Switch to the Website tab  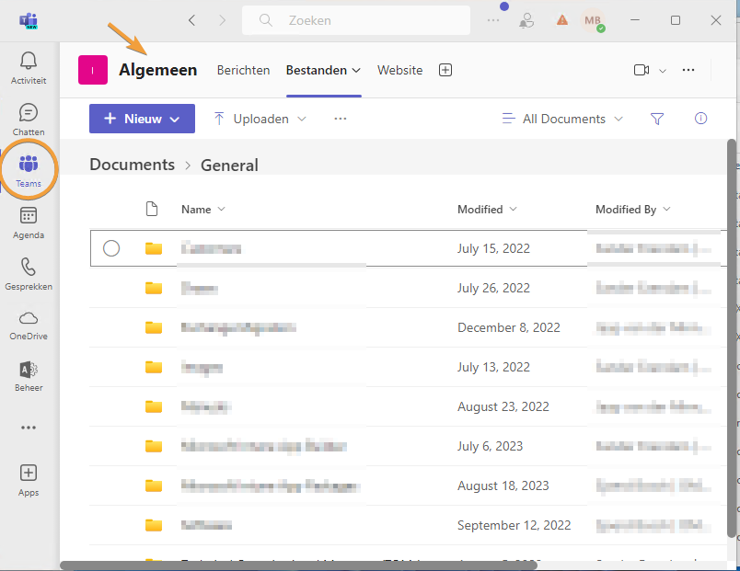pyautogui.click(x=399, y=70)
